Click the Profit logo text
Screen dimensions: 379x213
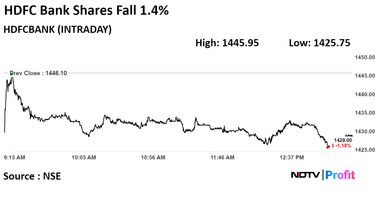[340, 175]
